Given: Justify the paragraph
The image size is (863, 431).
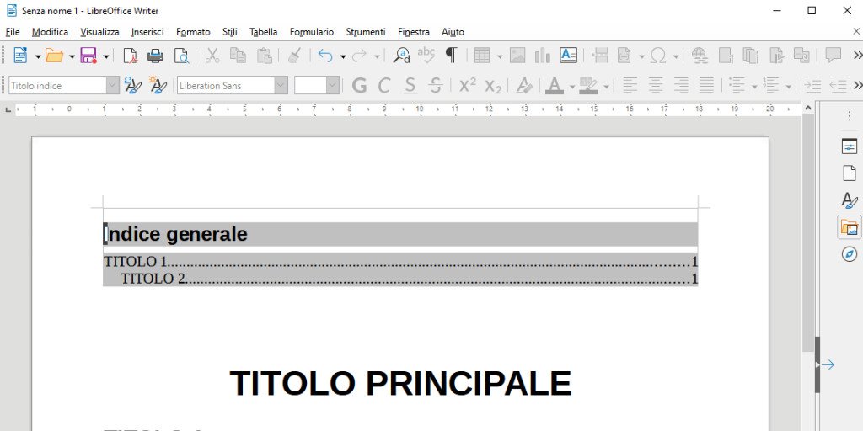Looking at the screenshot, I should (x=707, y=85).
